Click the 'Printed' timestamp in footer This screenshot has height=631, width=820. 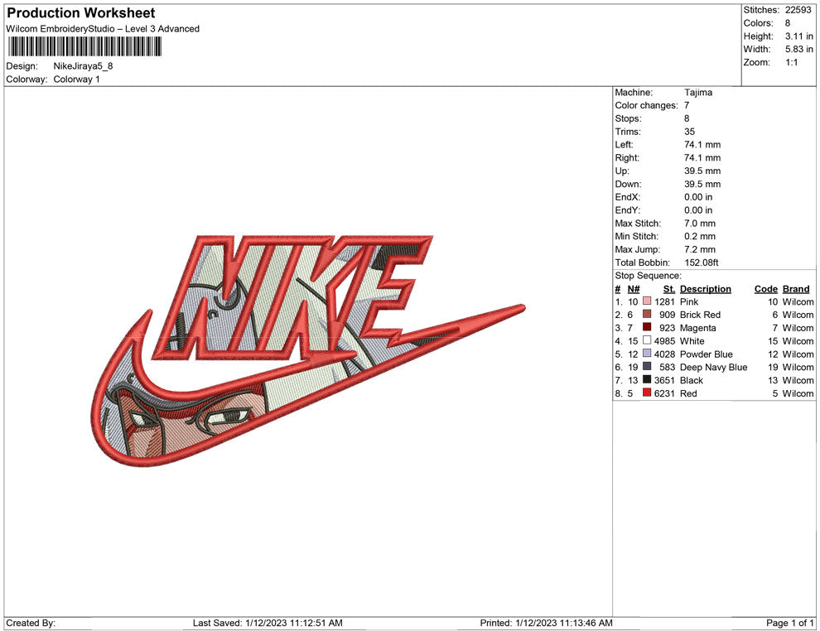(x=546, y=623)
